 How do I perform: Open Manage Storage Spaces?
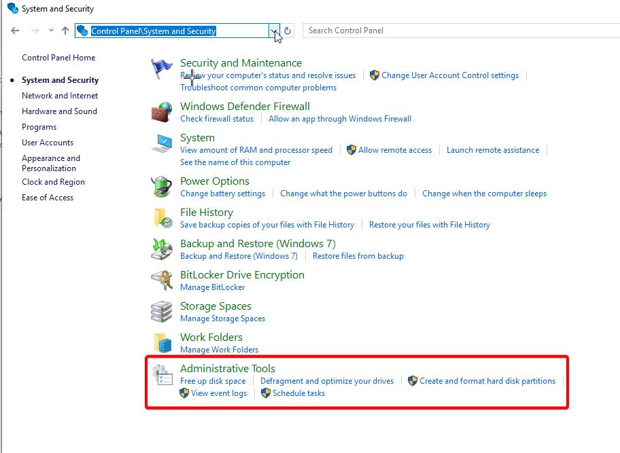coord(222,318)
